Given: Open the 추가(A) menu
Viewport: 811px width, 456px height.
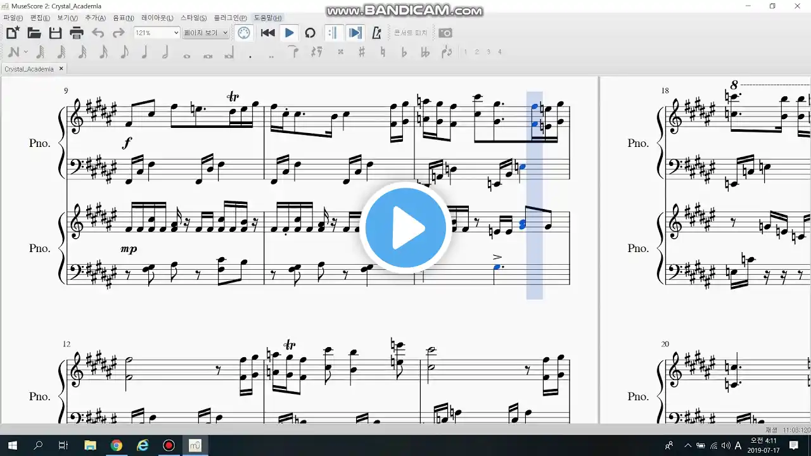Looking at the screenshot, I should 96,18.
